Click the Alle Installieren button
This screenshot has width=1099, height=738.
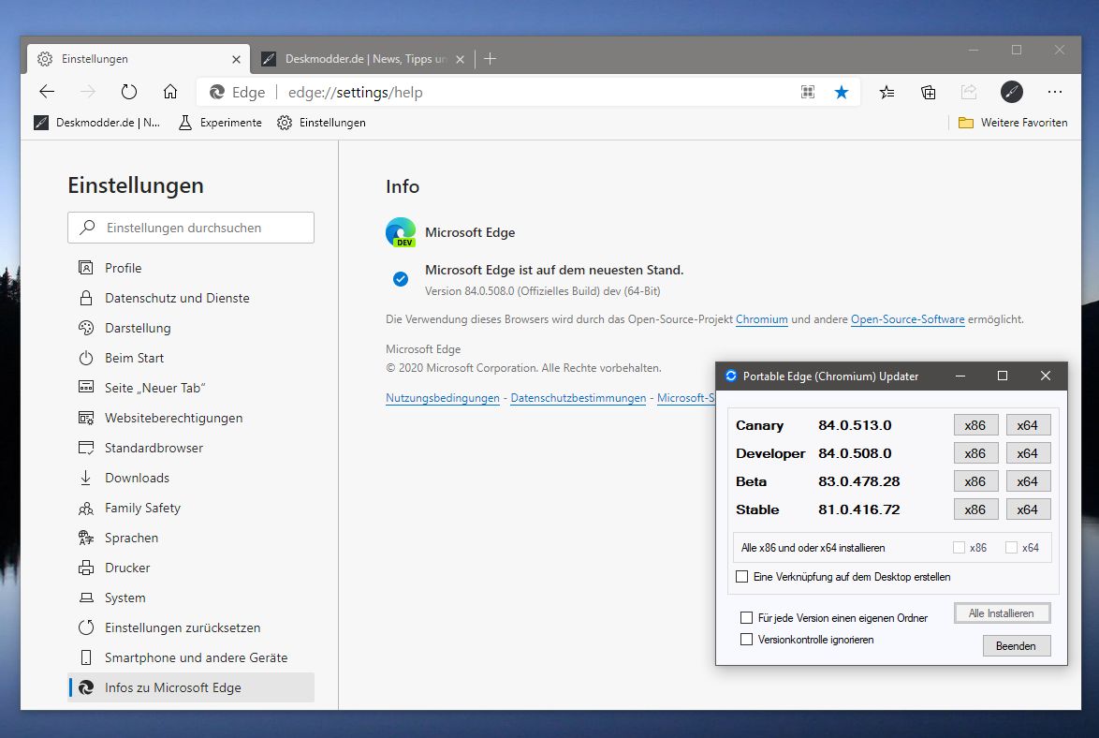click(x=1002, y=613)
